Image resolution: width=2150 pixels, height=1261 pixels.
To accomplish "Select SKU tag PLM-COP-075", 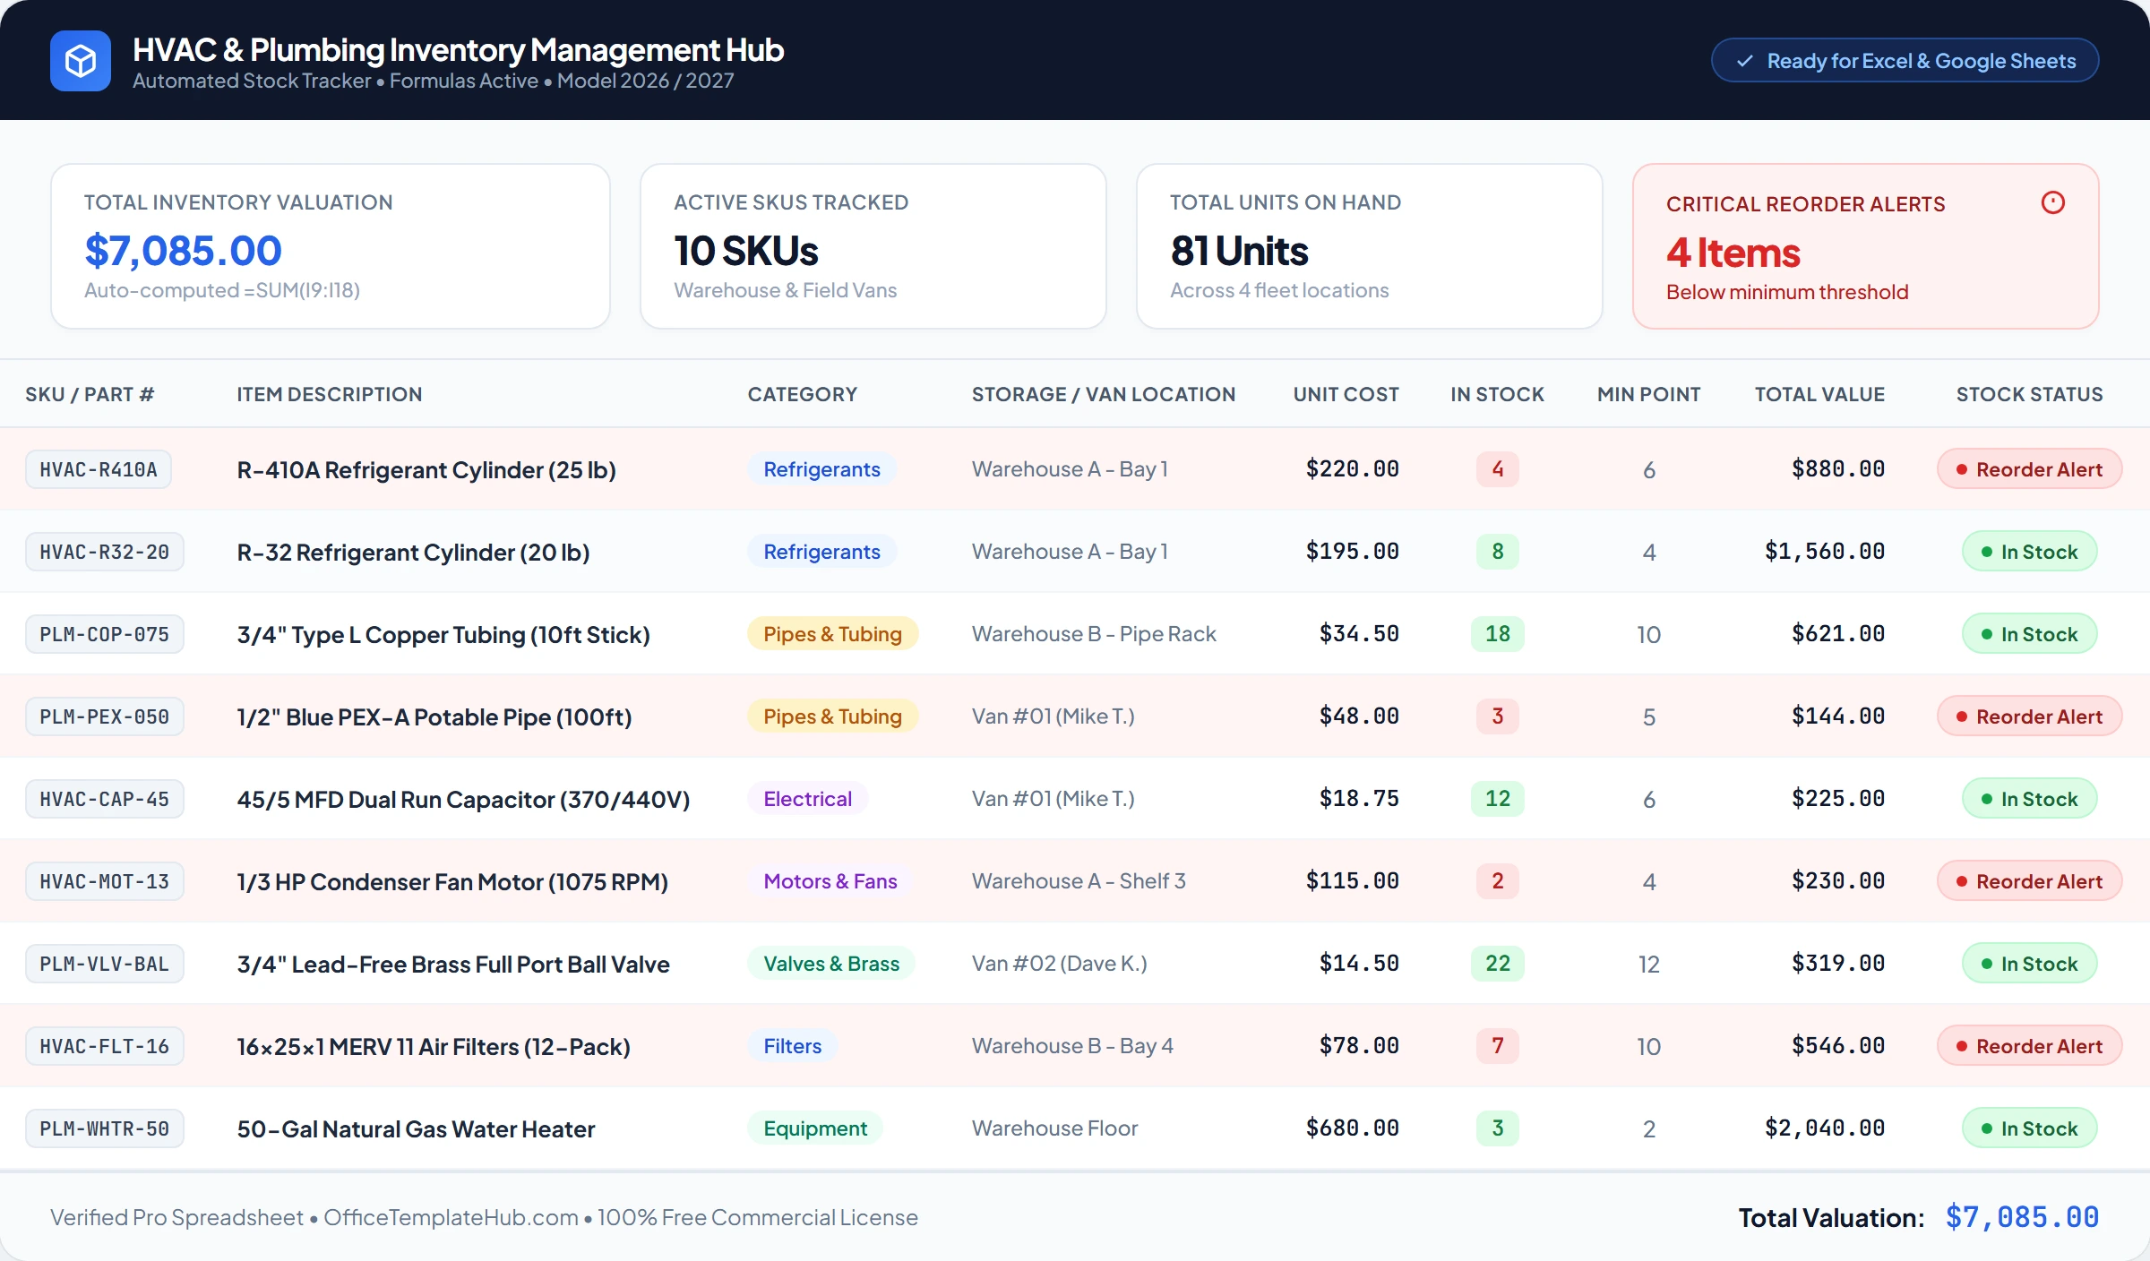I will point(104,634).
